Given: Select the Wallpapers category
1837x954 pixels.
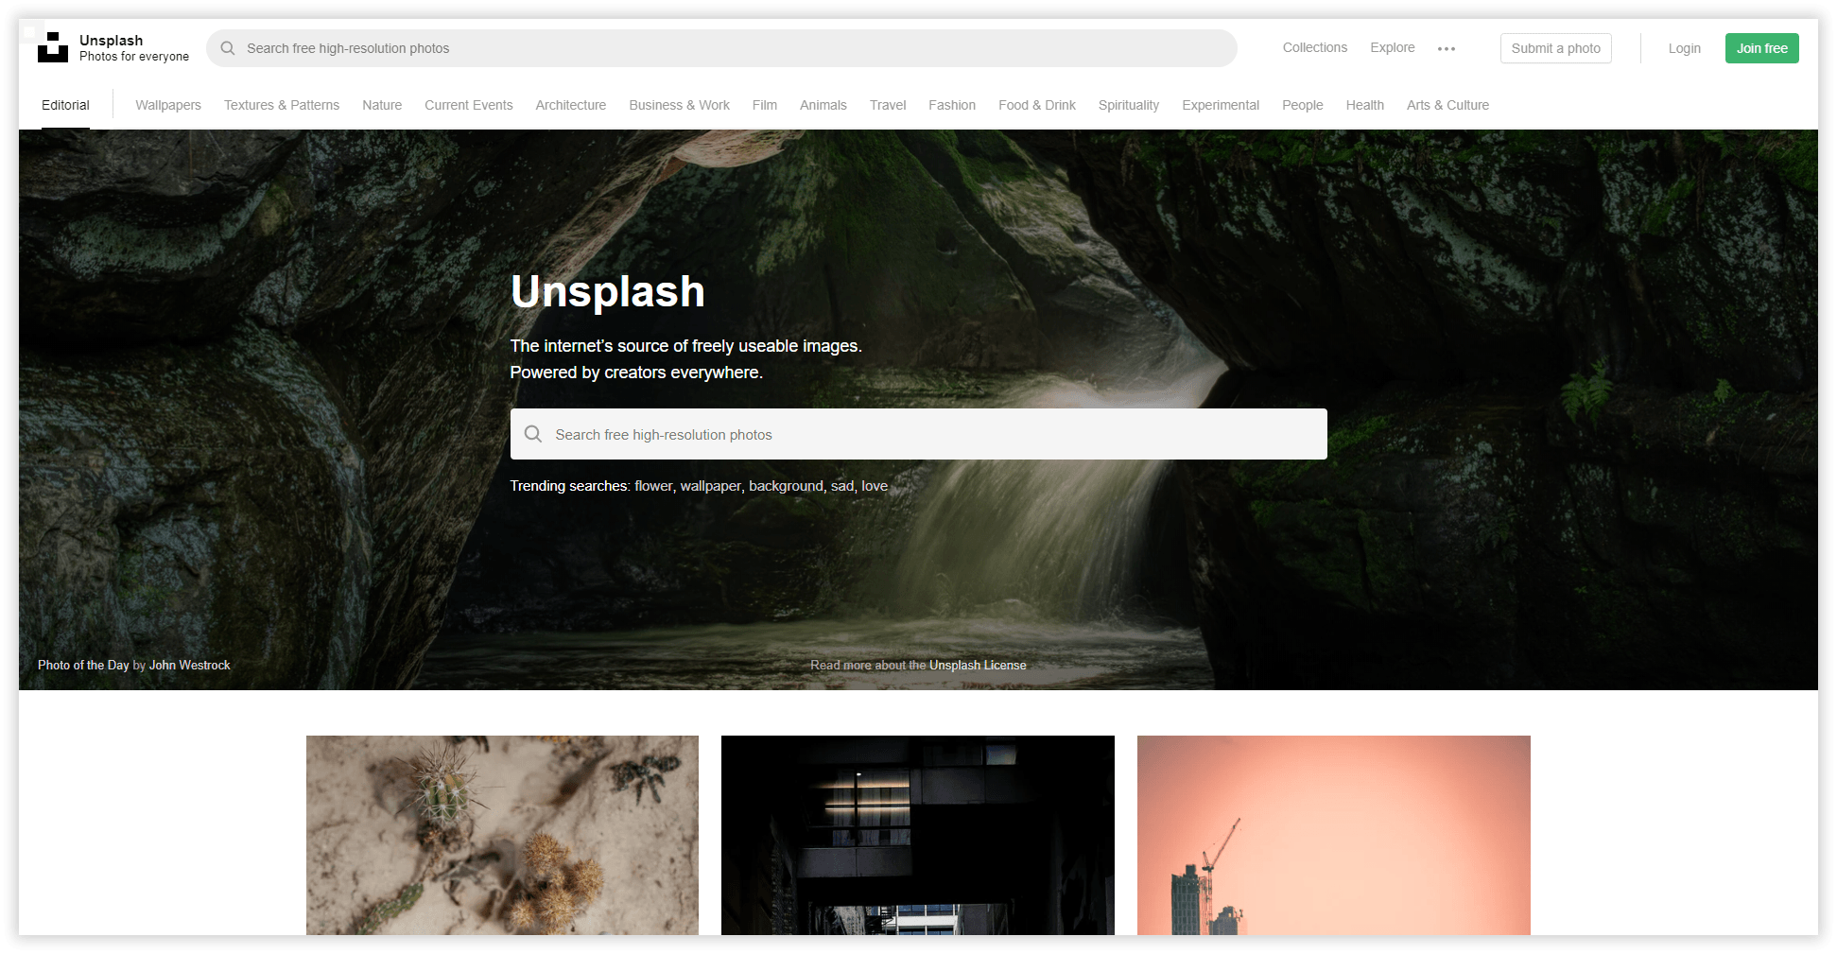Looking at the screenshot, I should click(168, 105).
